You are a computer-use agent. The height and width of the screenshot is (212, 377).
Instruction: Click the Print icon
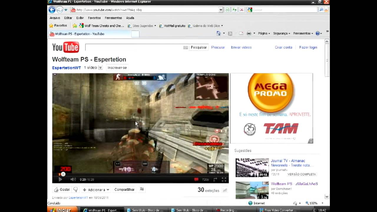tap(249, 34)
